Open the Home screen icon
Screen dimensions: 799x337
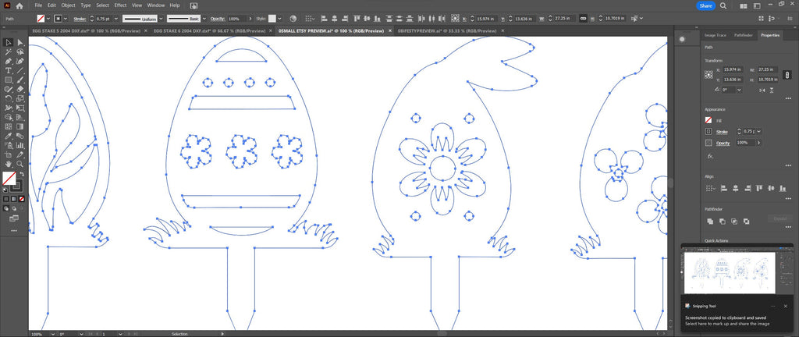(20, 5)
